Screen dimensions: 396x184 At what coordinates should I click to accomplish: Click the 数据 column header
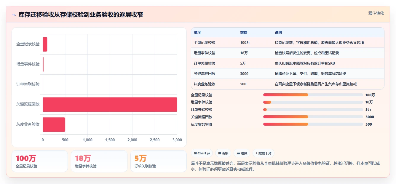[x=244, y=33]
